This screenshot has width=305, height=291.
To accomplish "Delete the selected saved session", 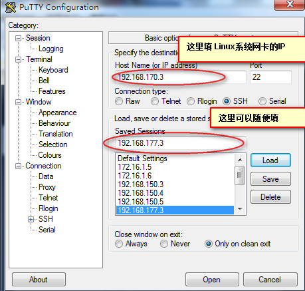I will pyautogui.click(x=270, y=197).
